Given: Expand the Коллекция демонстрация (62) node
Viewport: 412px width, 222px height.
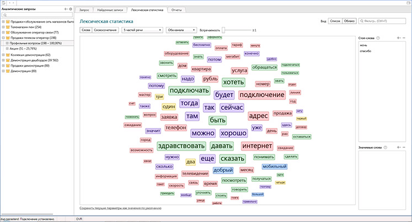Looking at the screenshot, I should click(x=3, y=55).
